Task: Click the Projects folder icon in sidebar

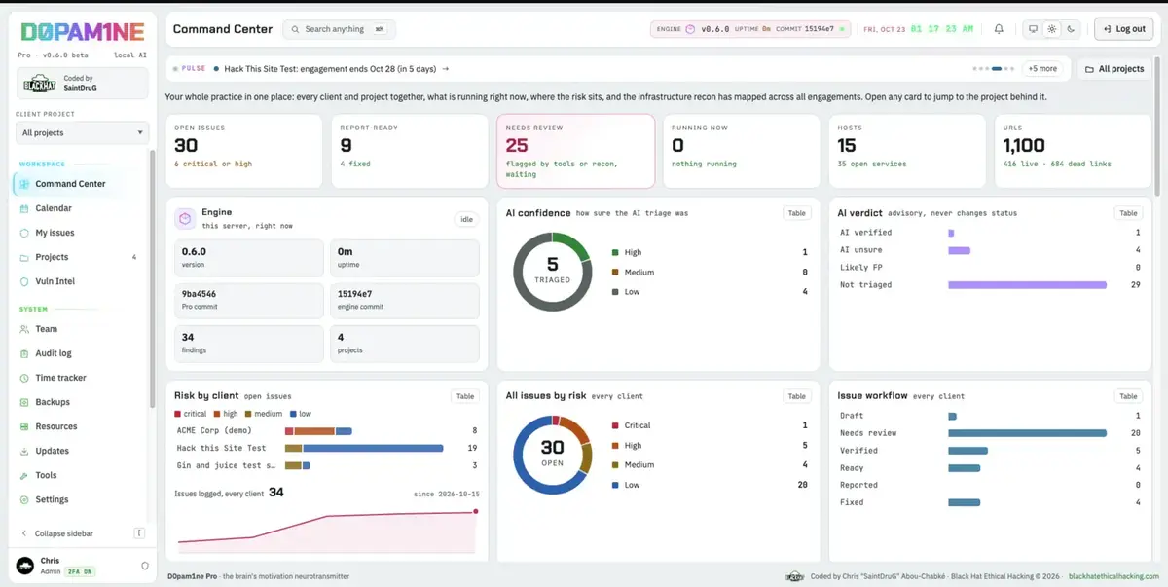Action: pos(25,257)
